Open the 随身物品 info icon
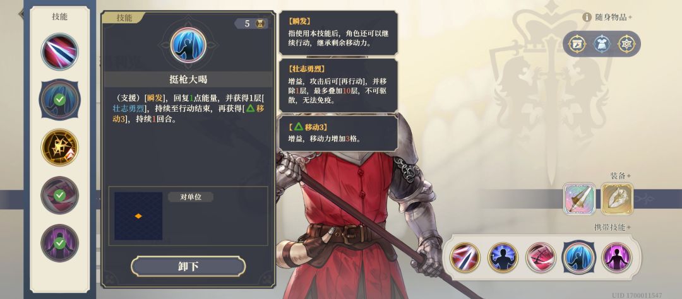Screen dimensions: 682x299 pos(587,17)
